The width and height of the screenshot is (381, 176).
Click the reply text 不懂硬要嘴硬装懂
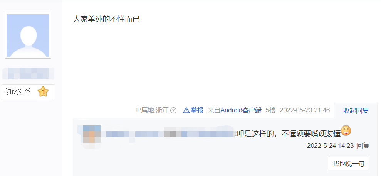(x=311, y=134)
